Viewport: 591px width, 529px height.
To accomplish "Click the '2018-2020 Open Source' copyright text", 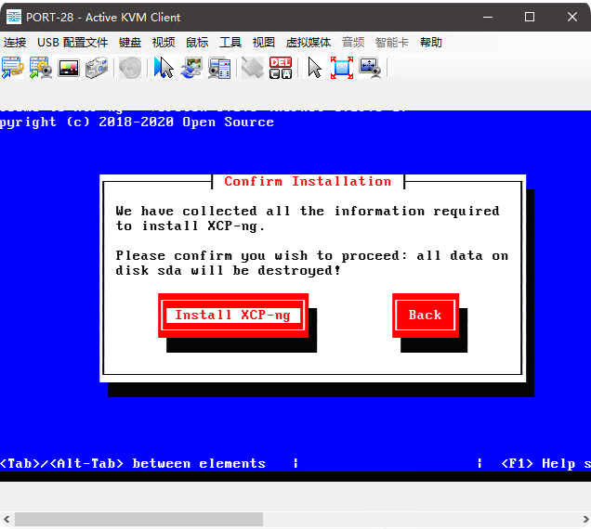I will pyautogui.click(x=186, y=122).
